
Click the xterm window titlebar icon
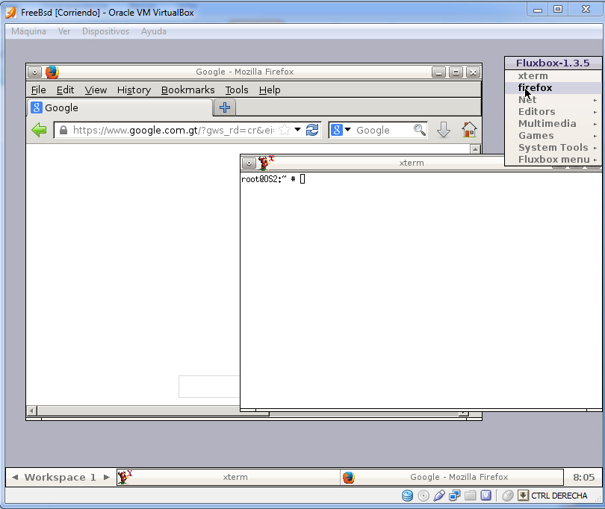pyautogui.click(x=266, y=163)
